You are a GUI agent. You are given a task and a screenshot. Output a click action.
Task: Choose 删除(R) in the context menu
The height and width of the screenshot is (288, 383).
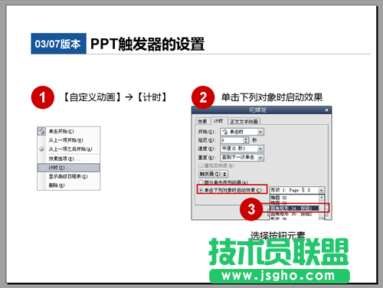(57, 185)
